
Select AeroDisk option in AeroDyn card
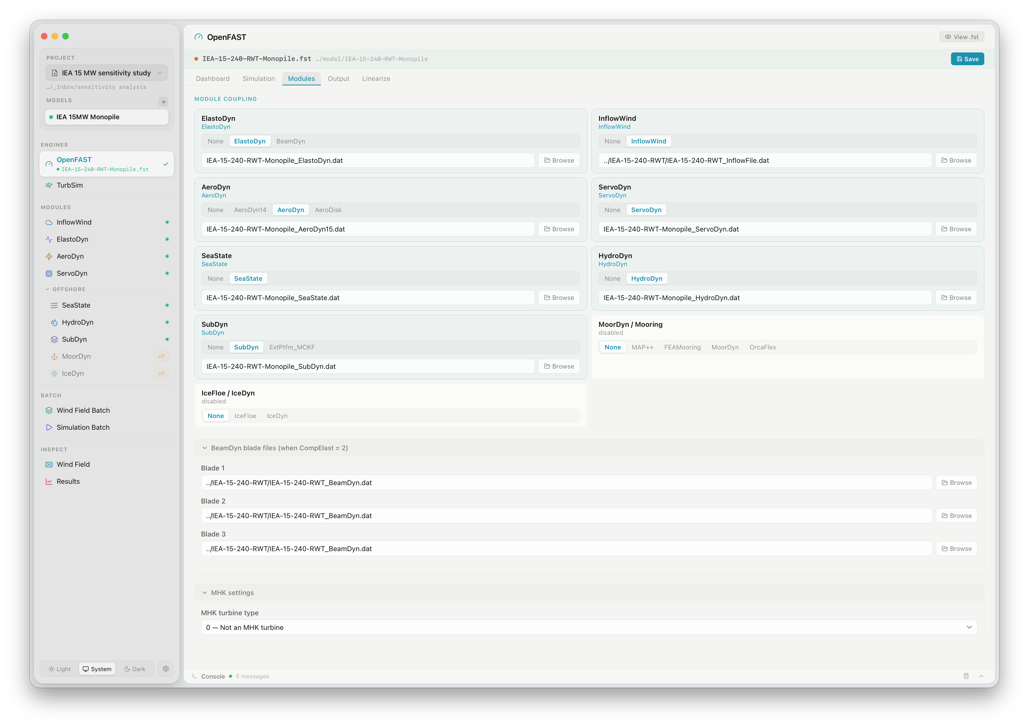pos(328,210)
